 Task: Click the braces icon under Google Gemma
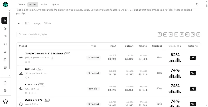pos(29,62)
